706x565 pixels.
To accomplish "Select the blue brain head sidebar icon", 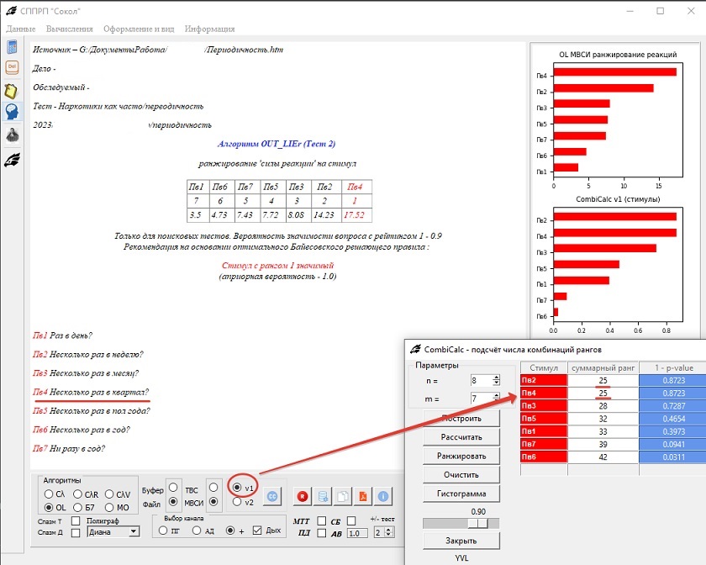I will [x=12, y=111].
